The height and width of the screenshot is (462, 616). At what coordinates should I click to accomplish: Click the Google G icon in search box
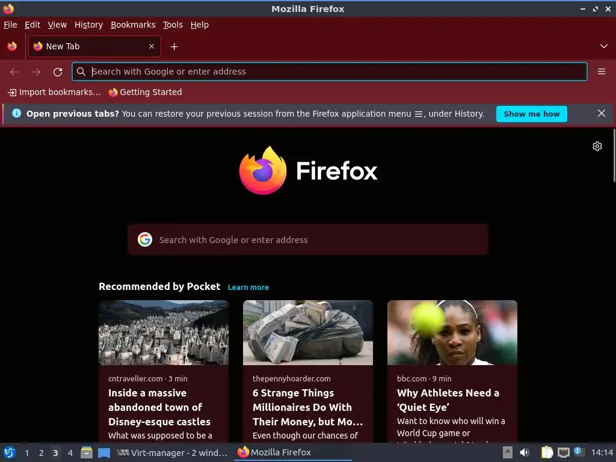point(145,239)
